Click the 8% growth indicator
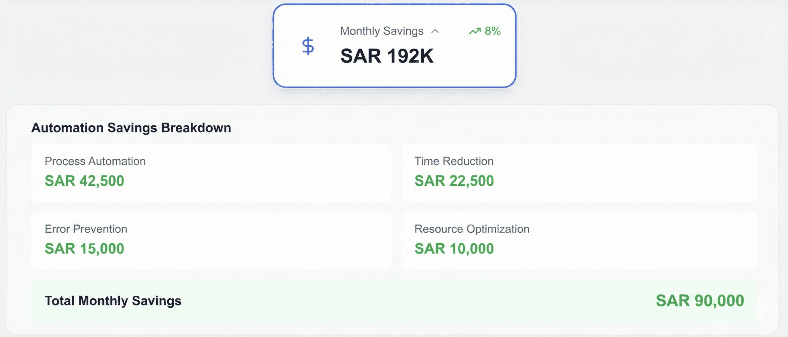 point(492,31)
